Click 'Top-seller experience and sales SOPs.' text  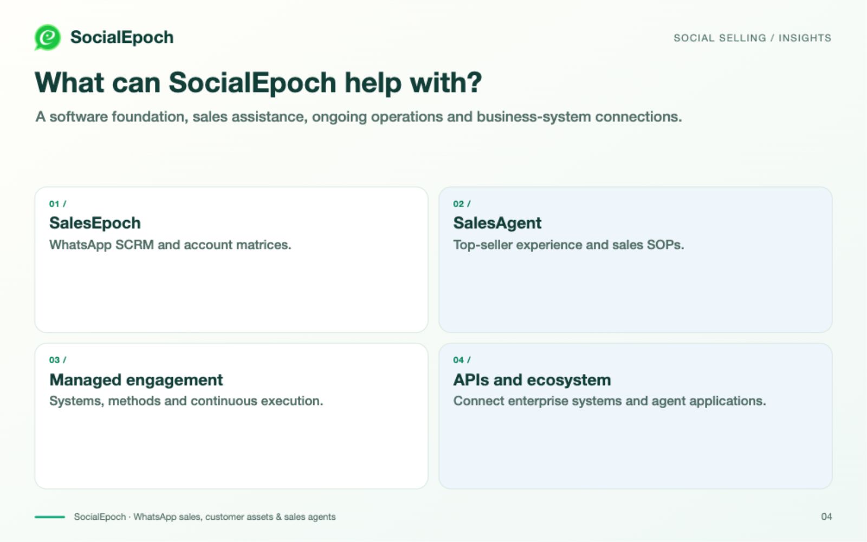click(x=568, y=245)
